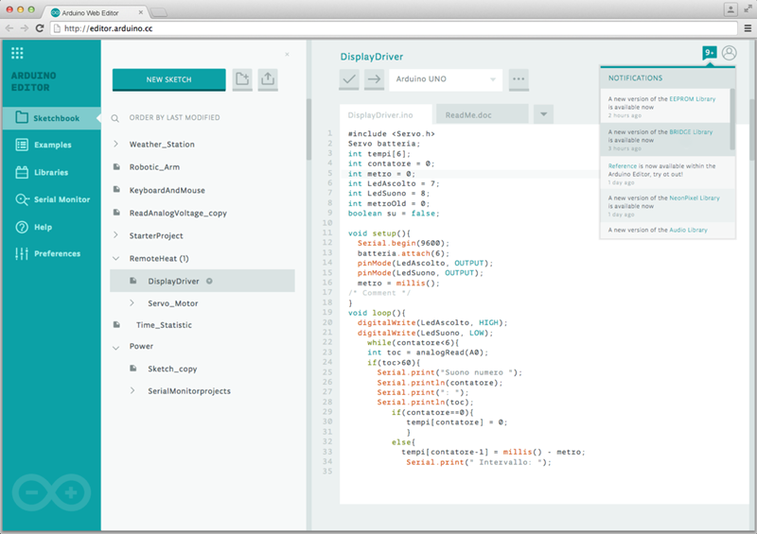Click the new folder icon
This screenshot has width=757, height=534.
click(x=242, y=79)
